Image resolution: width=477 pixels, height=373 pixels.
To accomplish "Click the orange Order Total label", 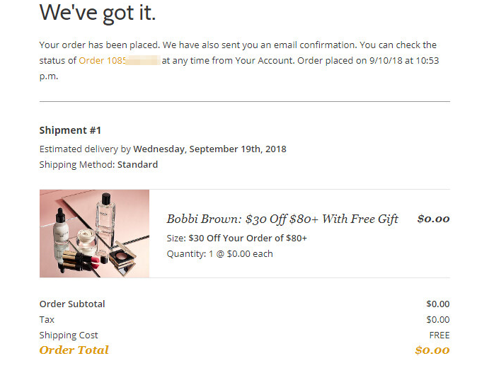I will point(74,350).
